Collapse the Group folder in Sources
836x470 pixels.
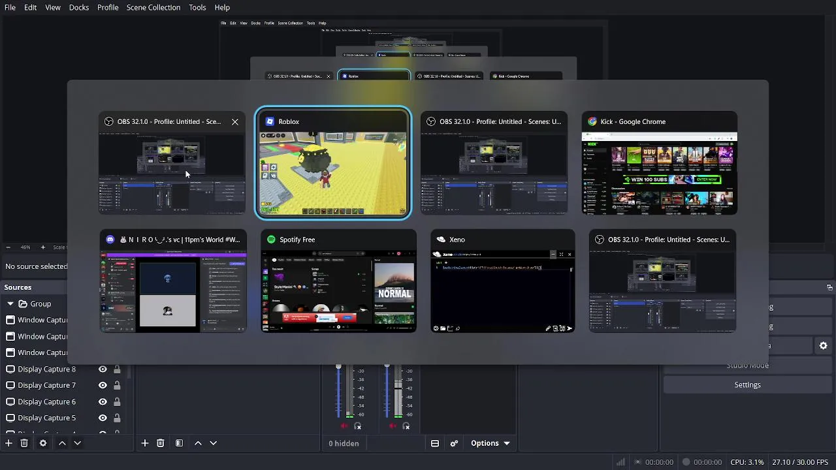(10, 304)
